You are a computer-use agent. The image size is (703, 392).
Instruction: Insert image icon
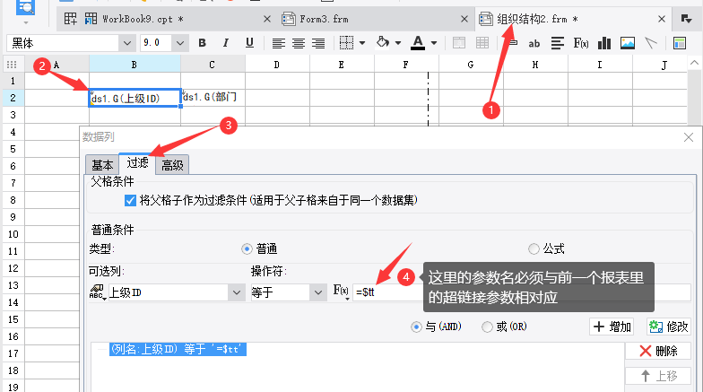(628, 43)
